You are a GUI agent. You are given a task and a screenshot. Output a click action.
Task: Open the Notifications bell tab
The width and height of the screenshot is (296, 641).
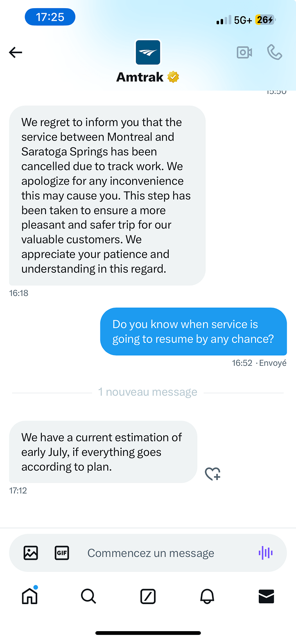click(207, 596)
